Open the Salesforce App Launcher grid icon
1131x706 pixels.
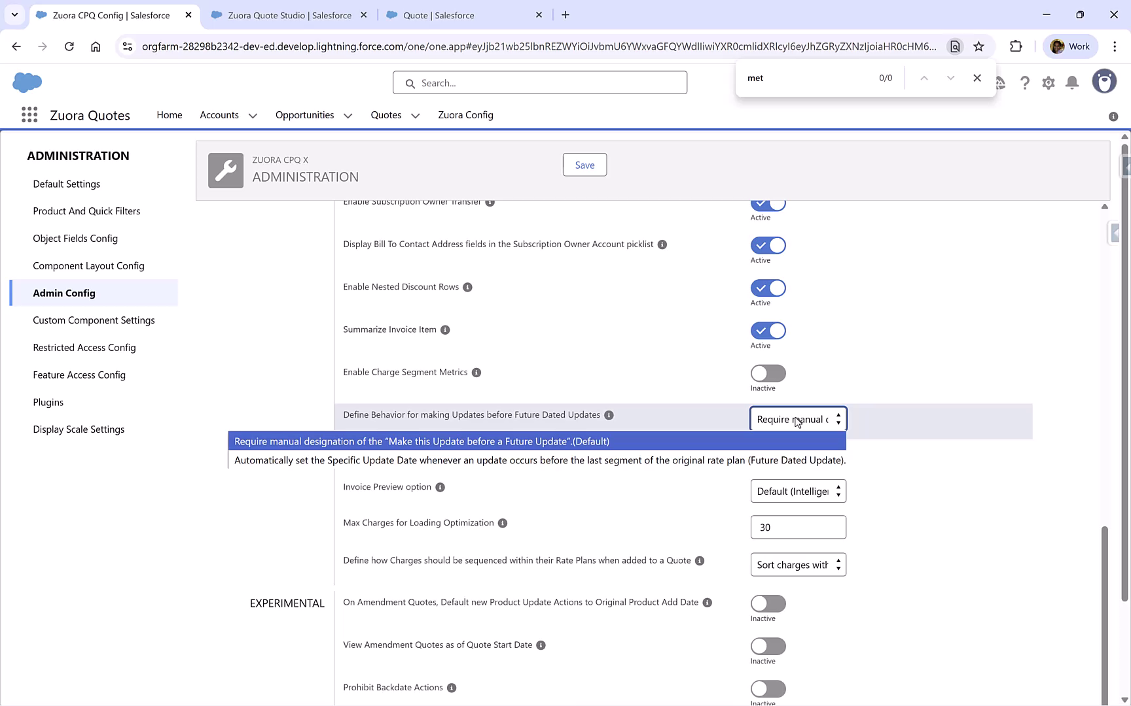point(29,114)
